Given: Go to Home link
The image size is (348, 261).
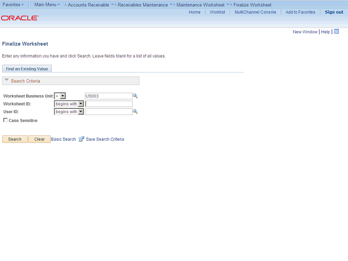Looking at the screenshot, I should point(195,12).
